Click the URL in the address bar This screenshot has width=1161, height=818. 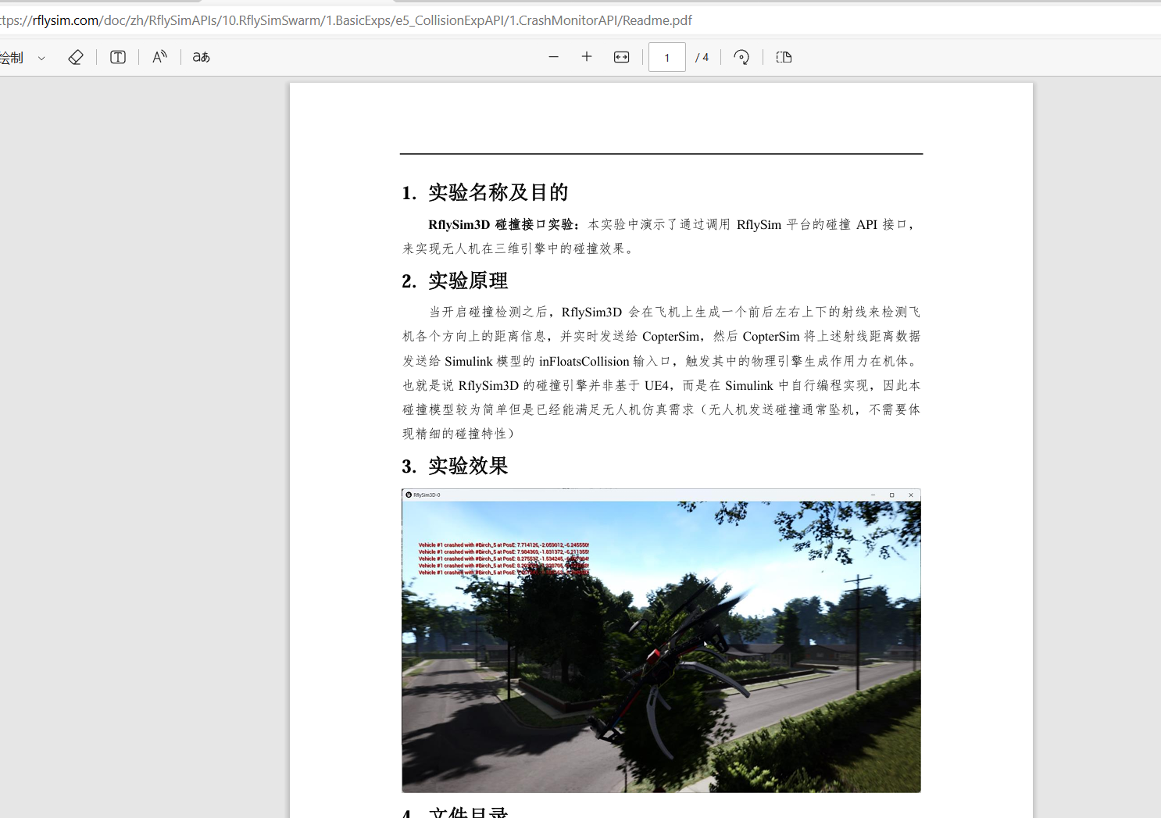pos(346,20)
